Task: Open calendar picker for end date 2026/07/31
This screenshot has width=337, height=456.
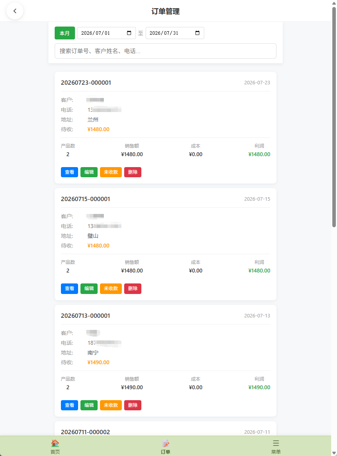Action: tap(197, 33)
